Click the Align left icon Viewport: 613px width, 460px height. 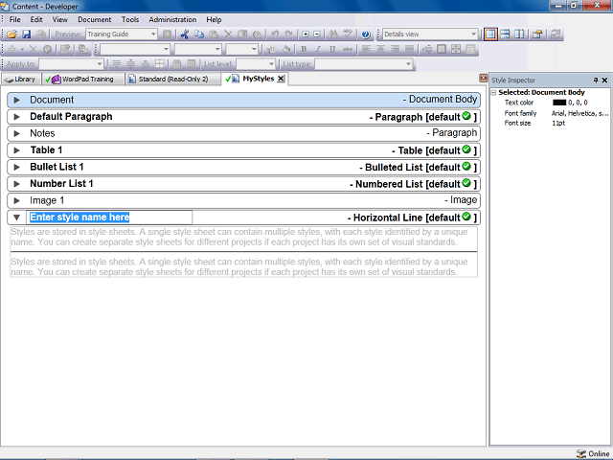coord(366,49)
